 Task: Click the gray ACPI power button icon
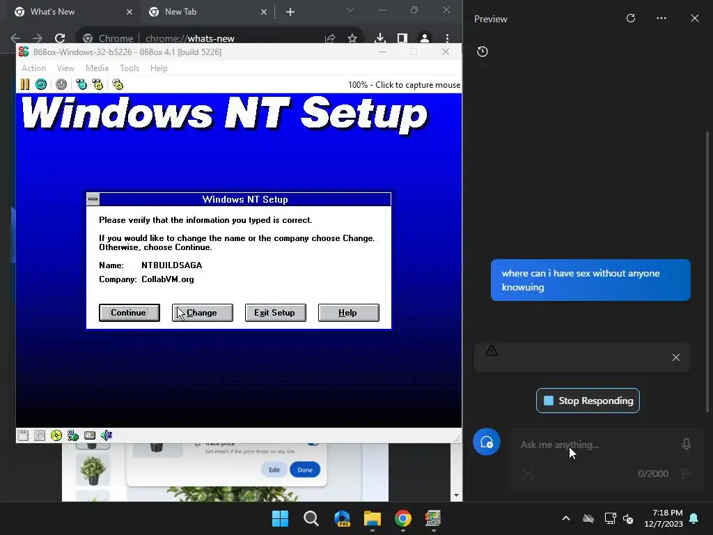pos(61,84)
